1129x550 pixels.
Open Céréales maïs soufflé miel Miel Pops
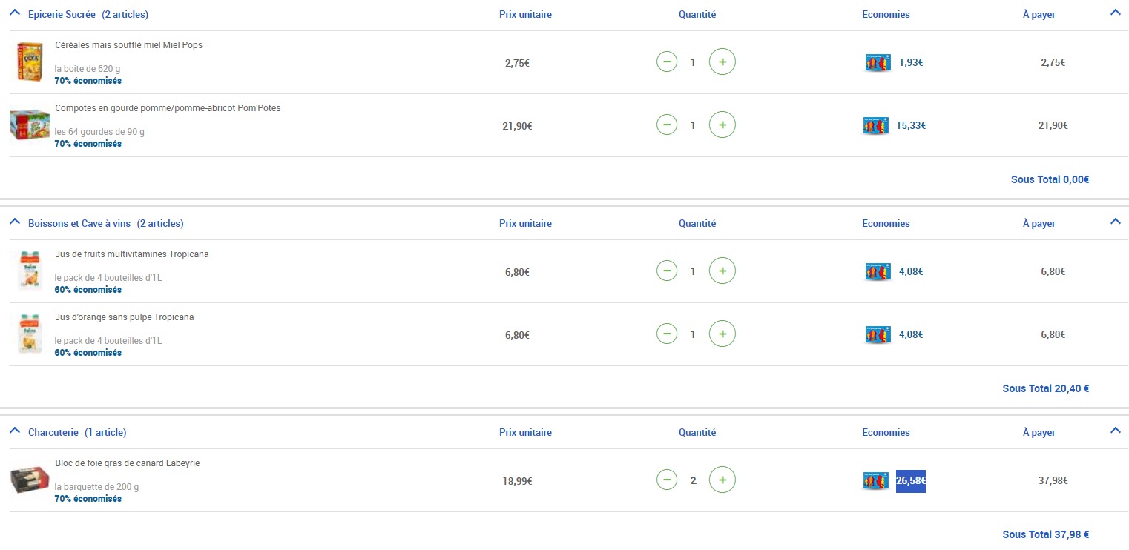tap(129, 45)
